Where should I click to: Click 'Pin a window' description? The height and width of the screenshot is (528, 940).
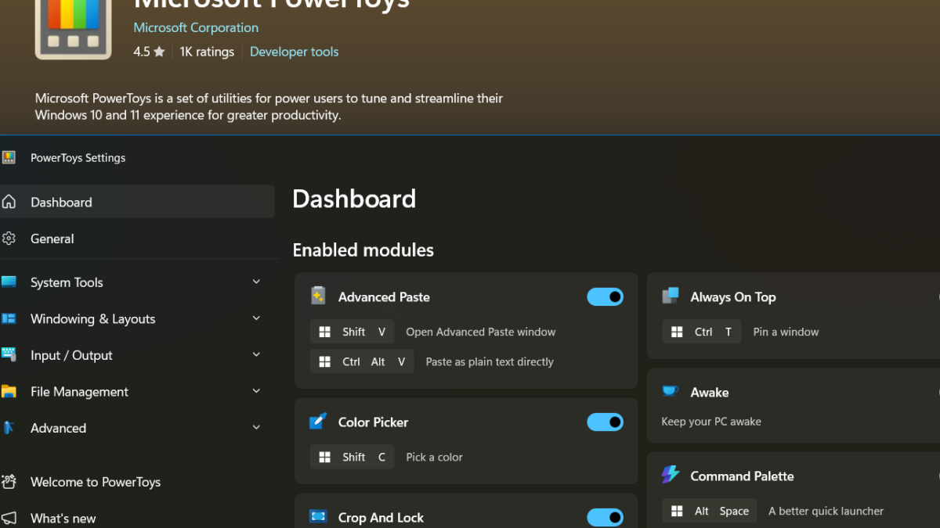(x=786, y=332)
